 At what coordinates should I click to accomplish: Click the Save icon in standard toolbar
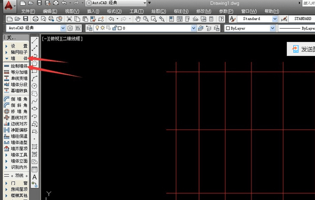(x=25, y=19)
